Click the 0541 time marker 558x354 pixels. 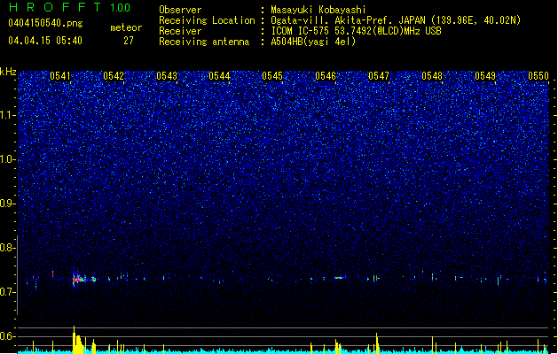[60, 76]
